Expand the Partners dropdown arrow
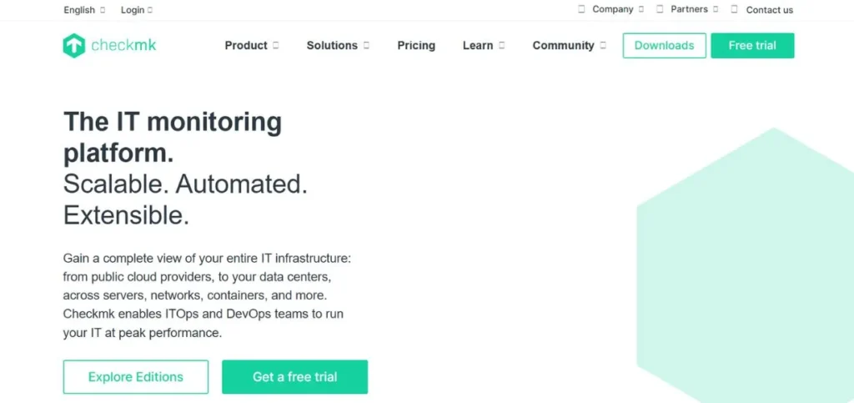The height and width of the screenshot is (403, 854). pos(716,9)
